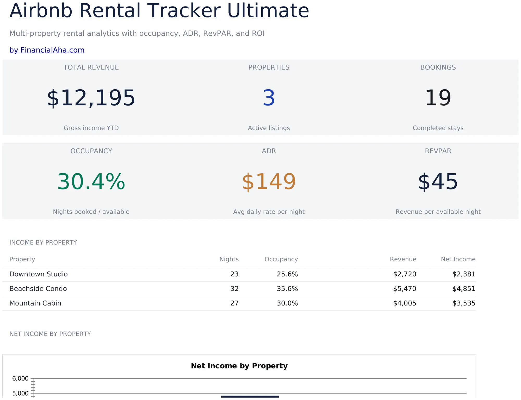The width and height of the screenshot is (521, 400).
Task: Click the Avg daily rate per night caption
Action: coord(269,212)
